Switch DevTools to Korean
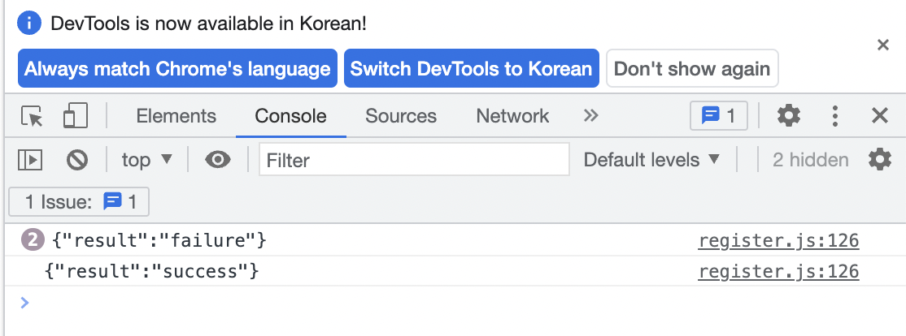Screen dimensions: 906x336 (472, 69)
